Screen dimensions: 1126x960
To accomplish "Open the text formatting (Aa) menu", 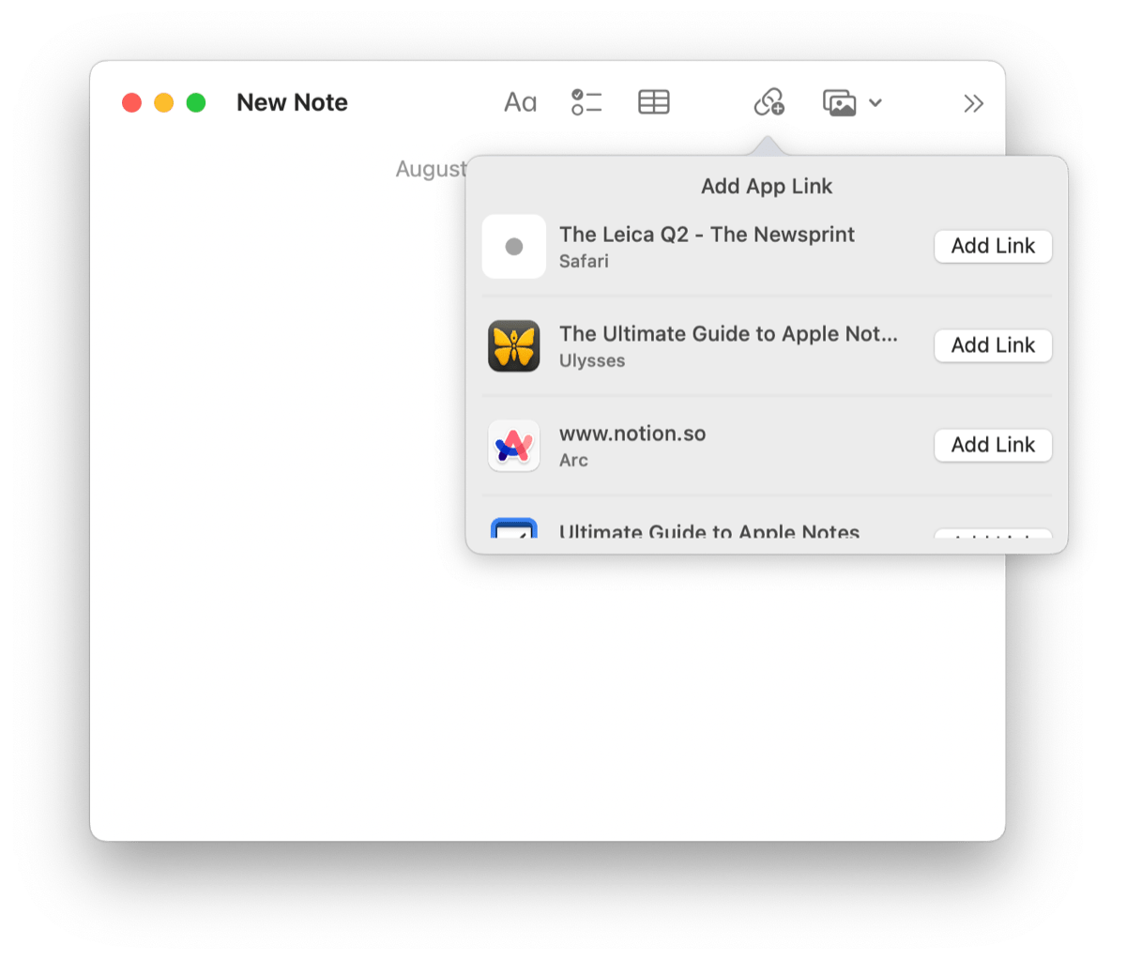I will [x=520, y=102].
